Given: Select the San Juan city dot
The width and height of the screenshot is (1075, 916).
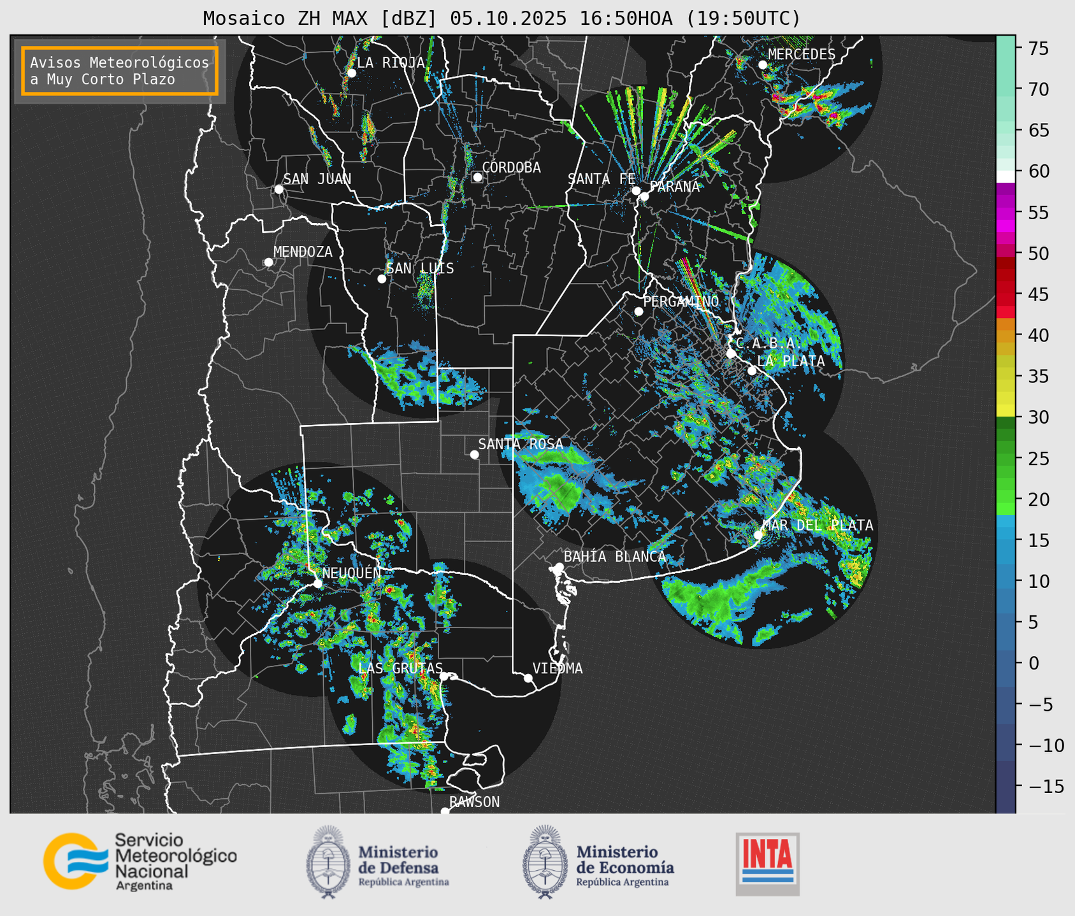Looking at the screenshot, I should (278, 189).
